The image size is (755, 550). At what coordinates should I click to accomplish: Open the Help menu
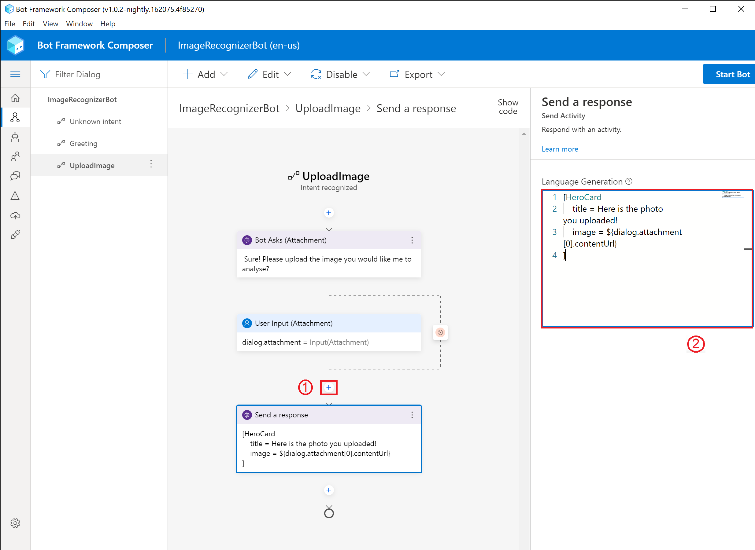click(108, 24)
